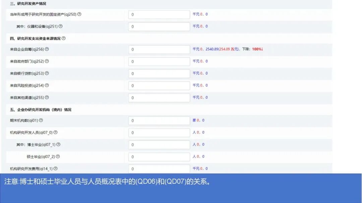Open help for 来自其他渠道(qj255)
This screenshot has height=203, width=362.
pos(46,97)
